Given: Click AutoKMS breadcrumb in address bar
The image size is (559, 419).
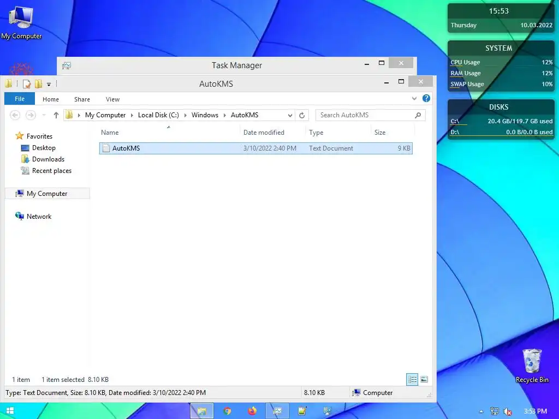Looking at the screenshot, I should coord(245,115).
